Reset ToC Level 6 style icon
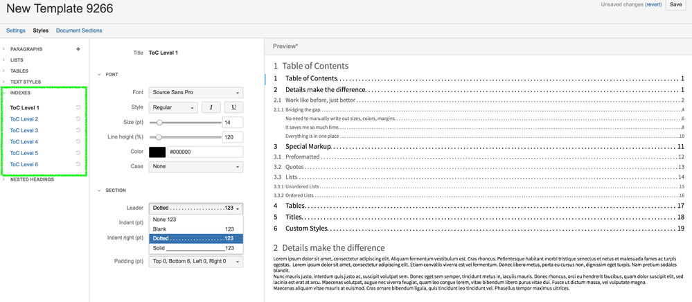The width and height of the screenshot is (692, 302). coord(78,164)
